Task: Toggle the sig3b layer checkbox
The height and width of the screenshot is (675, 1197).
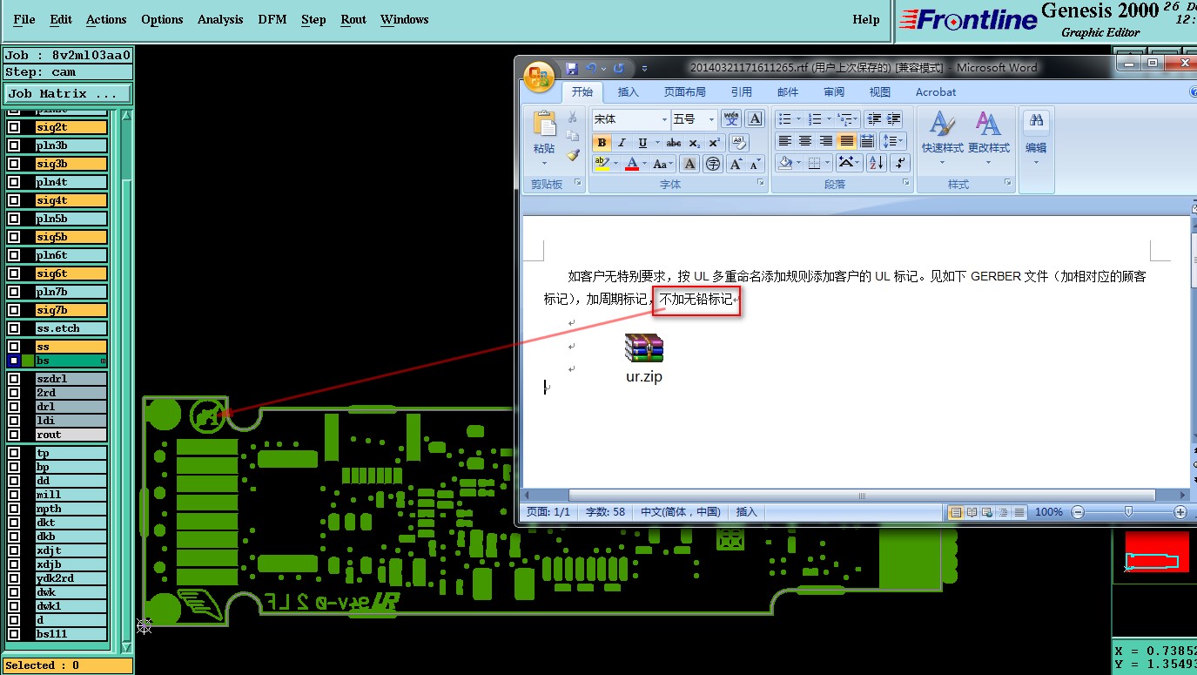Action: [14, 164]
